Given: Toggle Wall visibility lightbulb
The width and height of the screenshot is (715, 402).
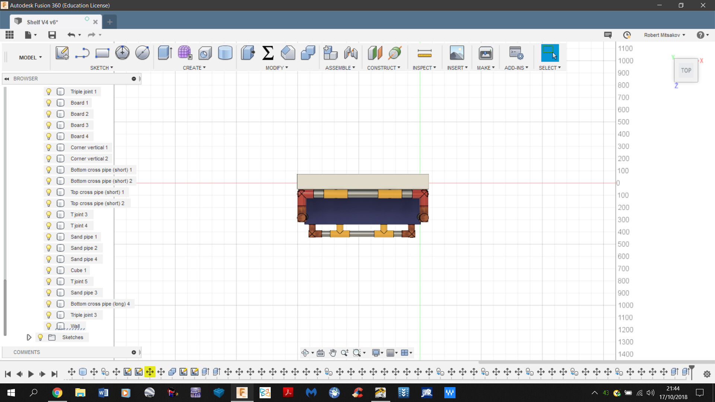Looking at the screenshot, I should pyautogui.click(x=49, y=326).
